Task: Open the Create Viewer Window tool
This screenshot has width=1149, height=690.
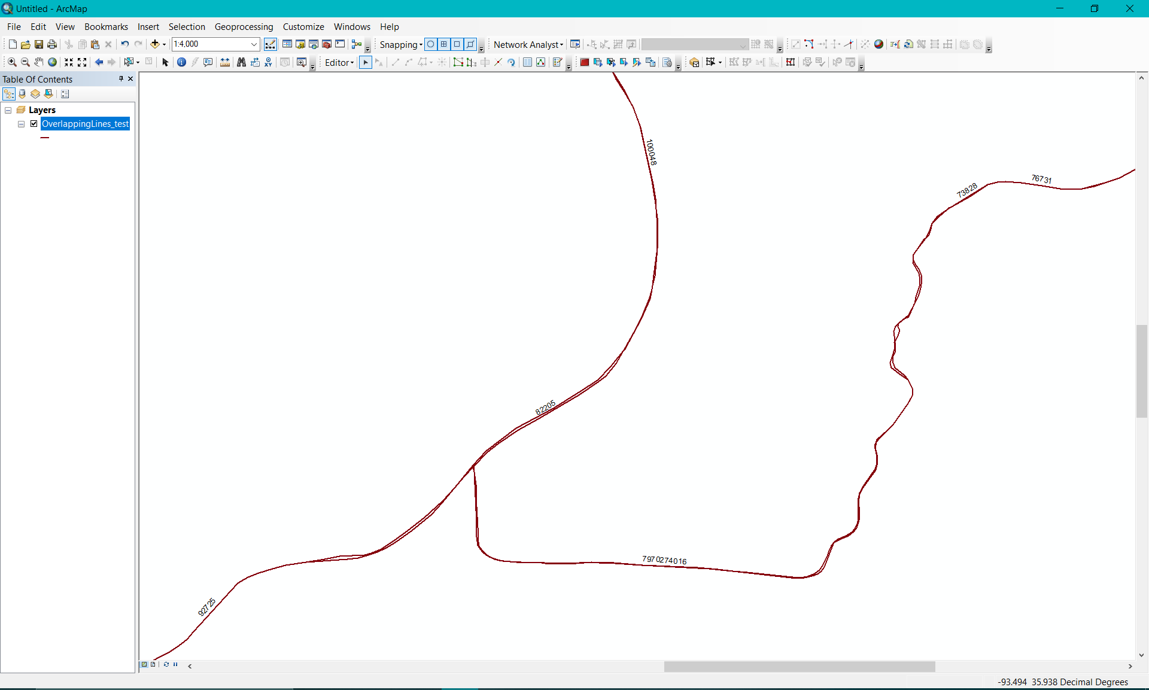Action: [x=302, y=62]
